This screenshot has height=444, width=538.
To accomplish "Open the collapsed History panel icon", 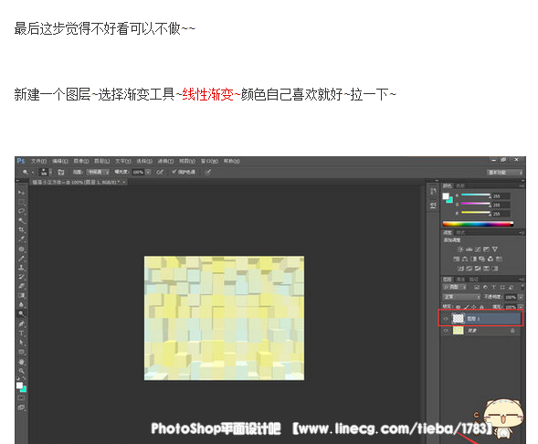I will pyautogui.click(x=433, y=192).
